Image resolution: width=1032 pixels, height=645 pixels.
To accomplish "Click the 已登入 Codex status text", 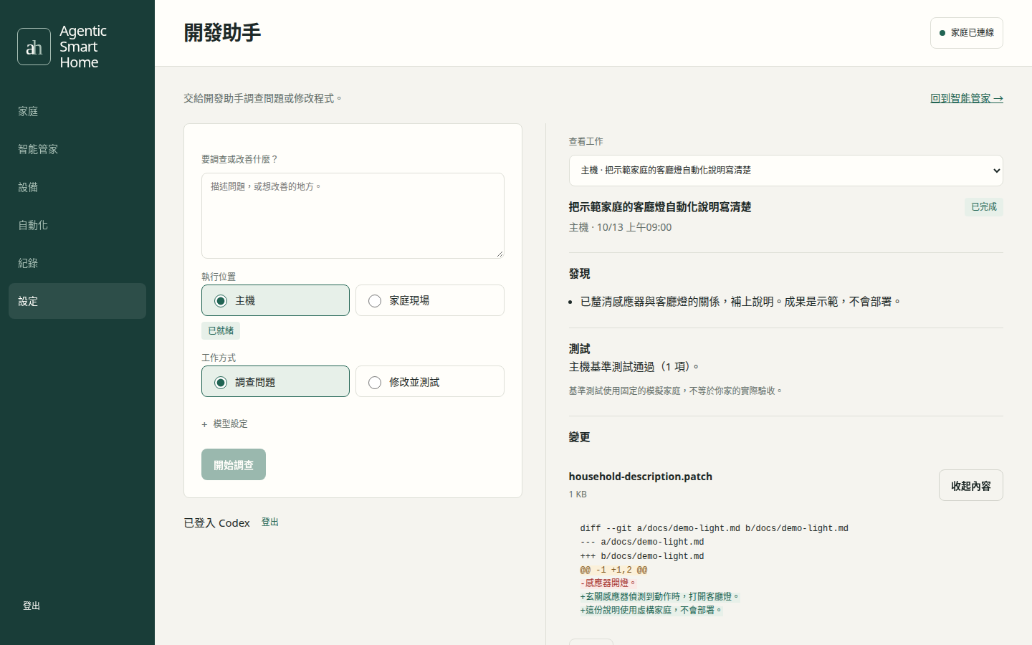I will click(216, 523).
